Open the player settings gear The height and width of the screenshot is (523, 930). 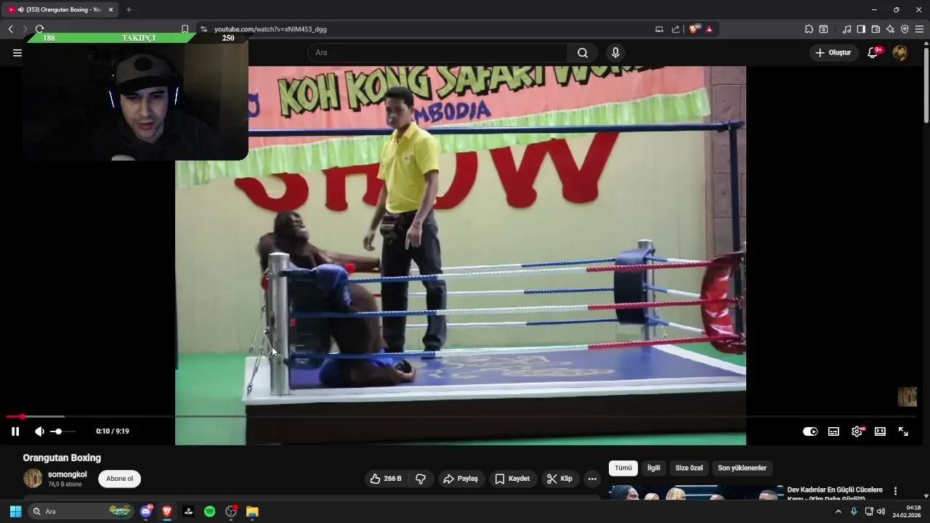click(x=857, y=431)
